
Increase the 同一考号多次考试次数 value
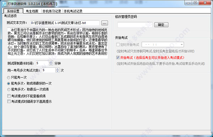(x=58, y=69)
